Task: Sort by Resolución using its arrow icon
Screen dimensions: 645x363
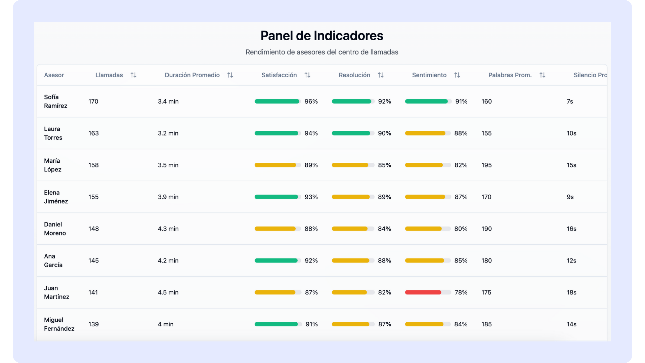Action: [x=381, y=75]
